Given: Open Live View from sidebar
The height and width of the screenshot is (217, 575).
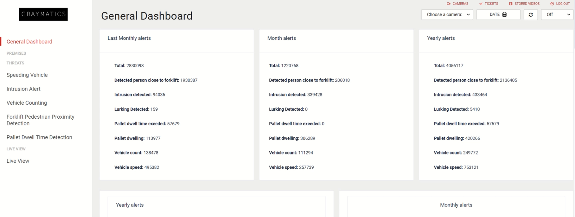Looking at the screenshot, I should (18, 161).
